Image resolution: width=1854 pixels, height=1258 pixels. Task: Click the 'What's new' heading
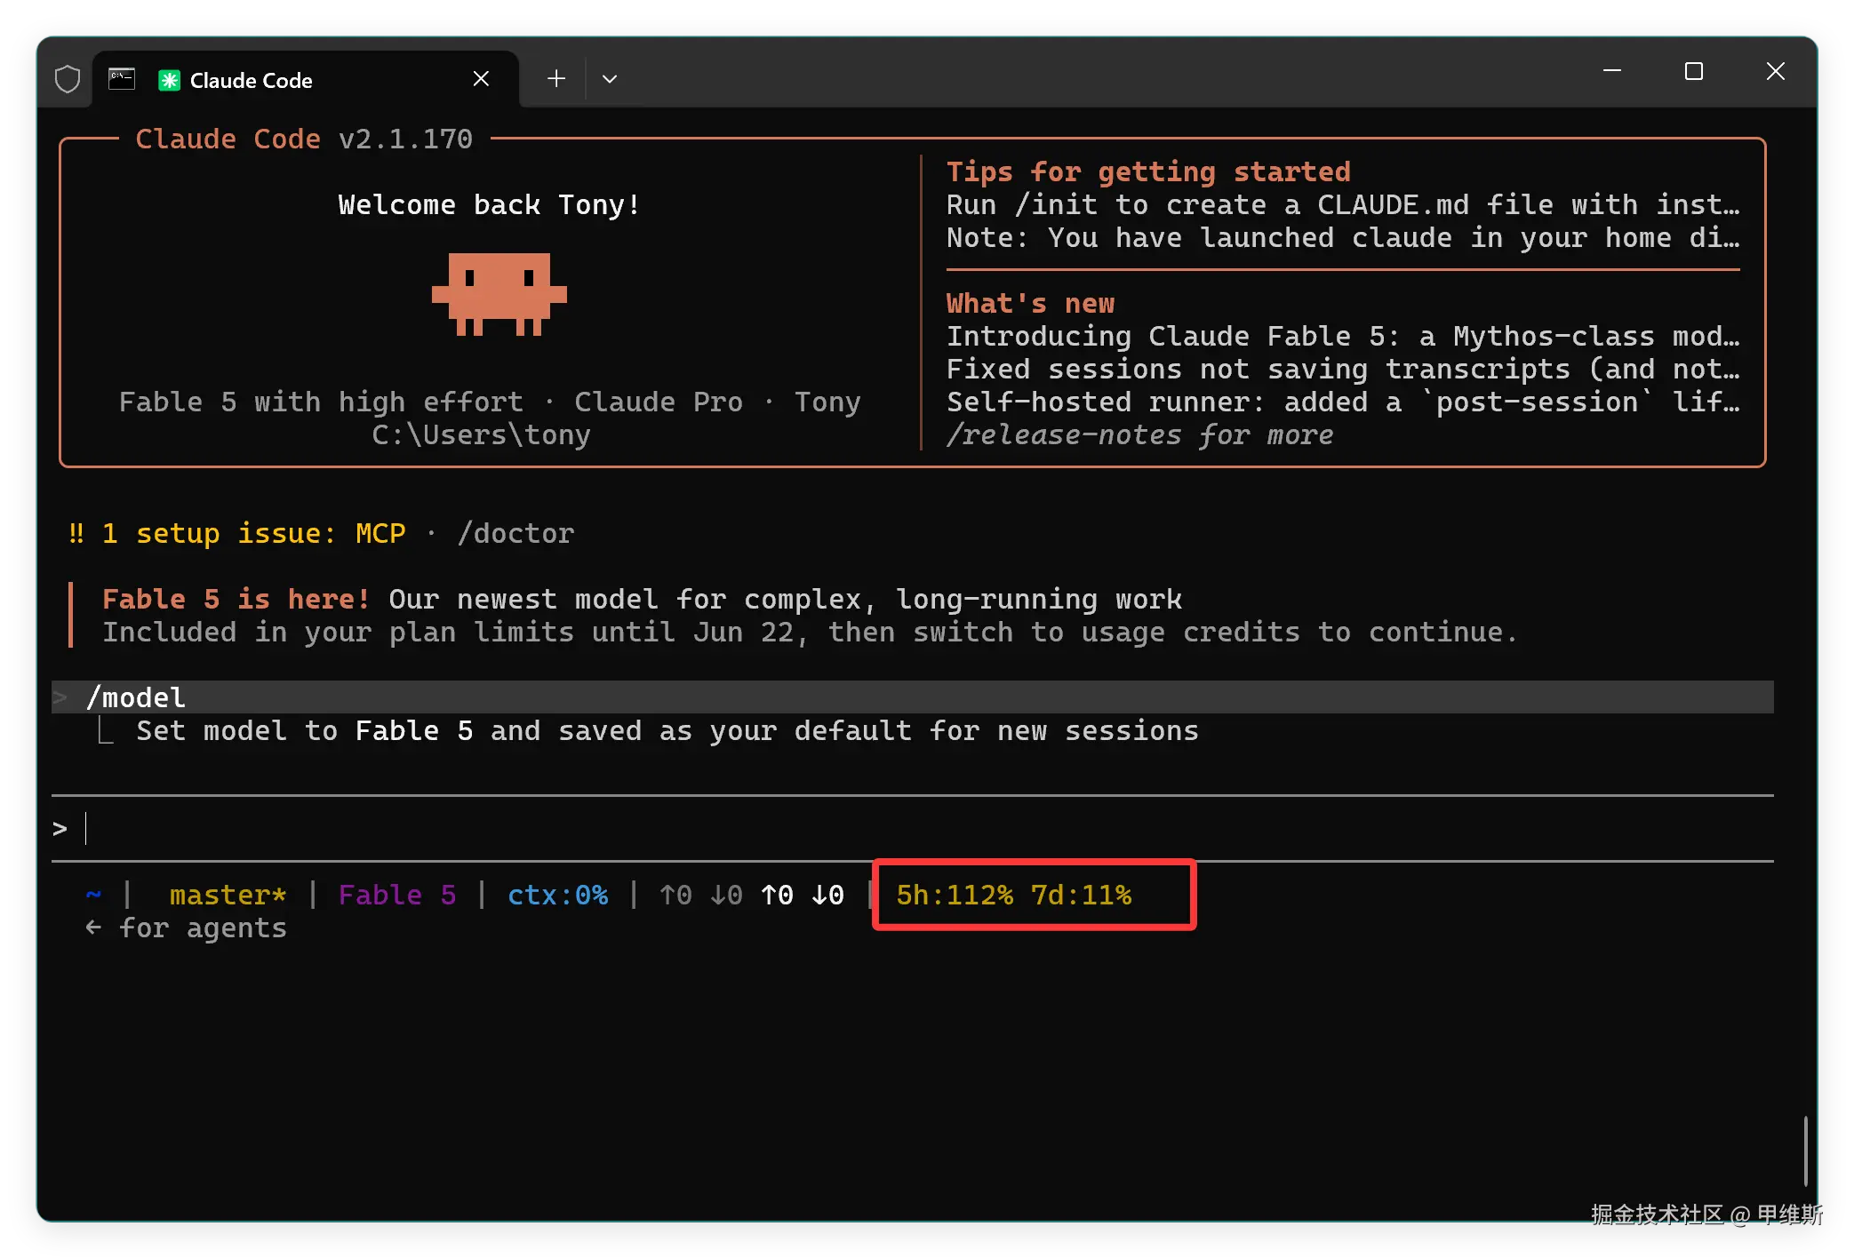[x=1030, y=303]
